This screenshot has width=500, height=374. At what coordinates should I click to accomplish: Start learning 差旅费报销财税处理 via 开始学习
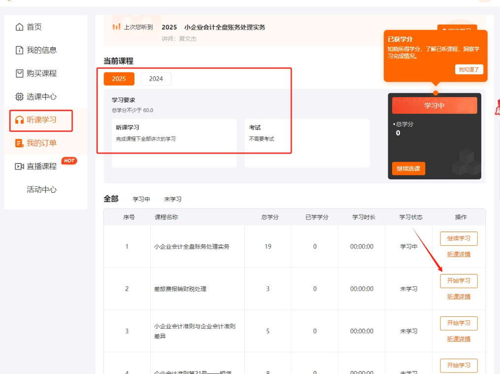tap(458, 281)
